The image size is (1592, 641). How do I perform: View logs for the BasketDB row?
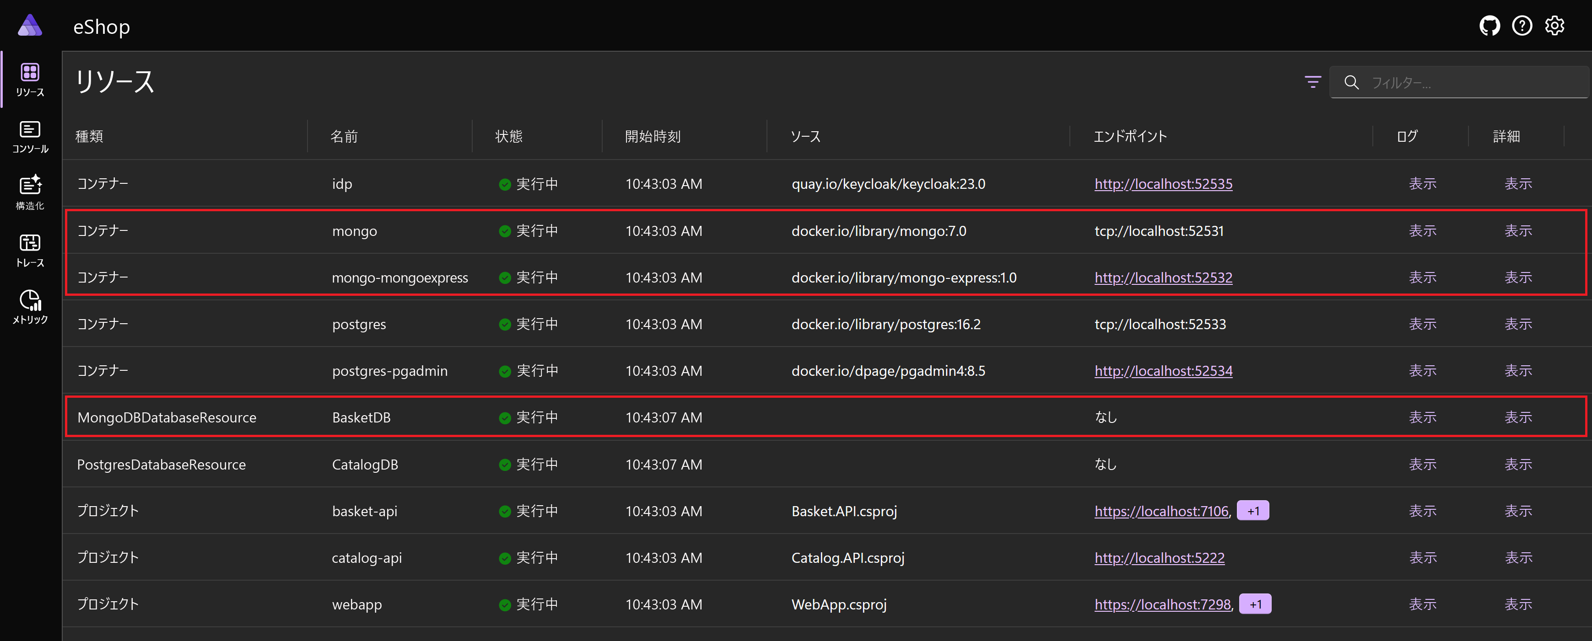[x=1422, y=417]
